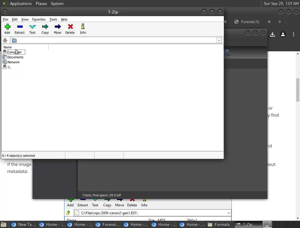This screenshot has width=300, height=228.
Task: Go up one folder level in 7-Zip
Action: coord(5,40)
